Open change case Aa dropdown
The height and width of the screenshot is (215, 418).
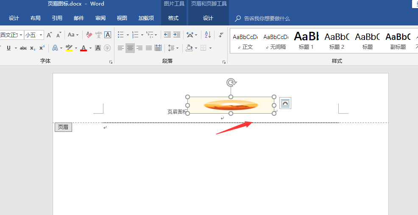73,35
